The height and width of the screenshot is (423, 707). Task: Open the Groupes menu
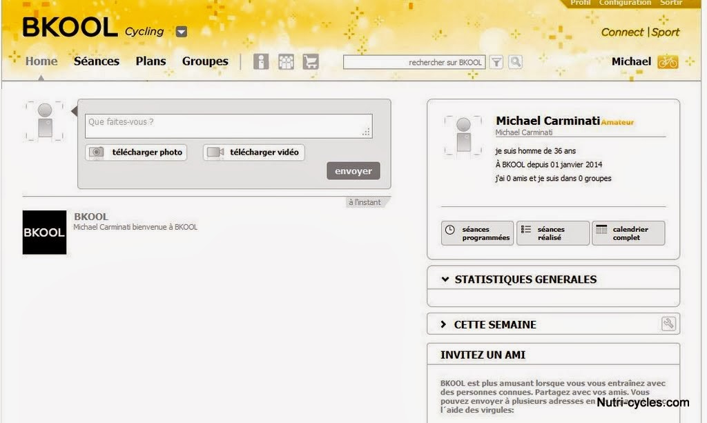click(x=205, y=61)
